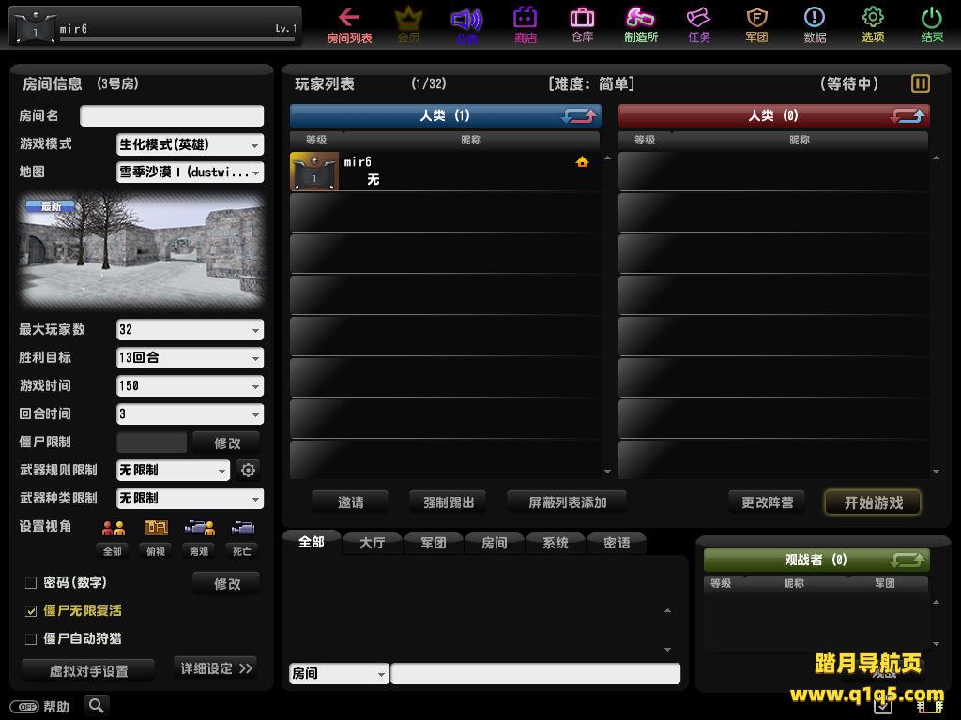Enable the 密码(数字) password checkbox
Viewport: 961px width, 720px height.
click(31, 583)
